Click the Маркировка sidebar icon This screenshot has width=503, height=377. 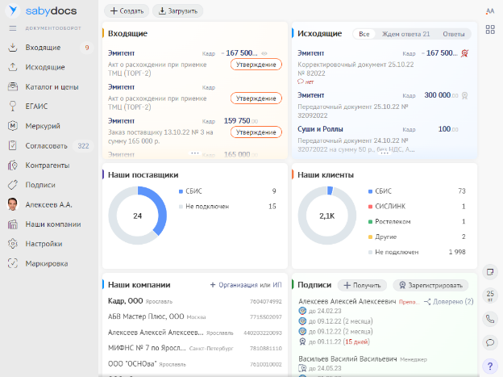pos(13,263)
